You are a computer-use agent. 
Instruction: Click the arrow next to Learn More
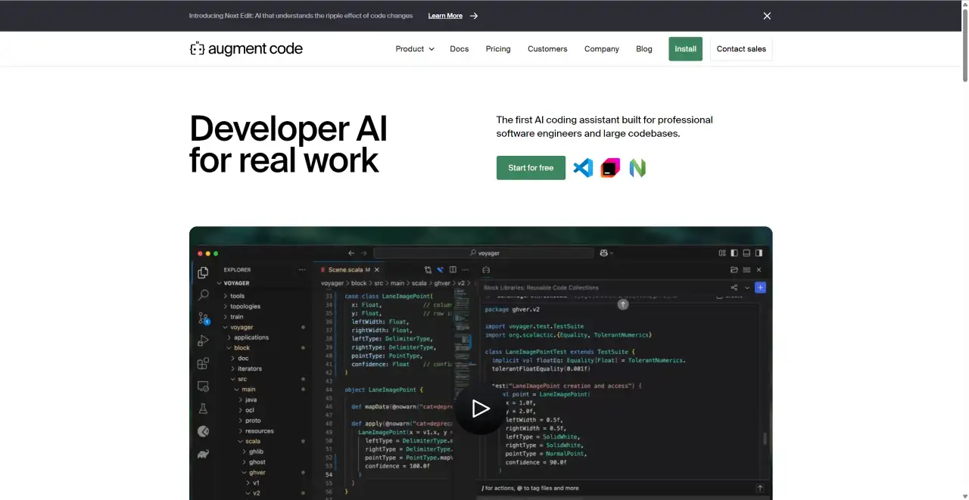(x=474, y=16)
